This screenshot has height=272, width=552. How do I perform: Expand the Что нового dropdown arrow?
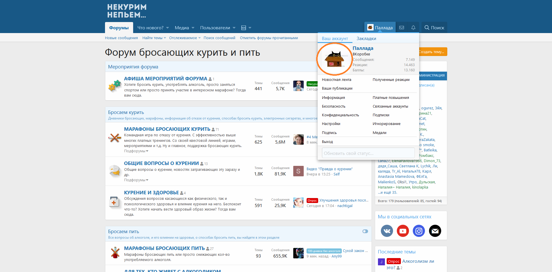(168, 28)
